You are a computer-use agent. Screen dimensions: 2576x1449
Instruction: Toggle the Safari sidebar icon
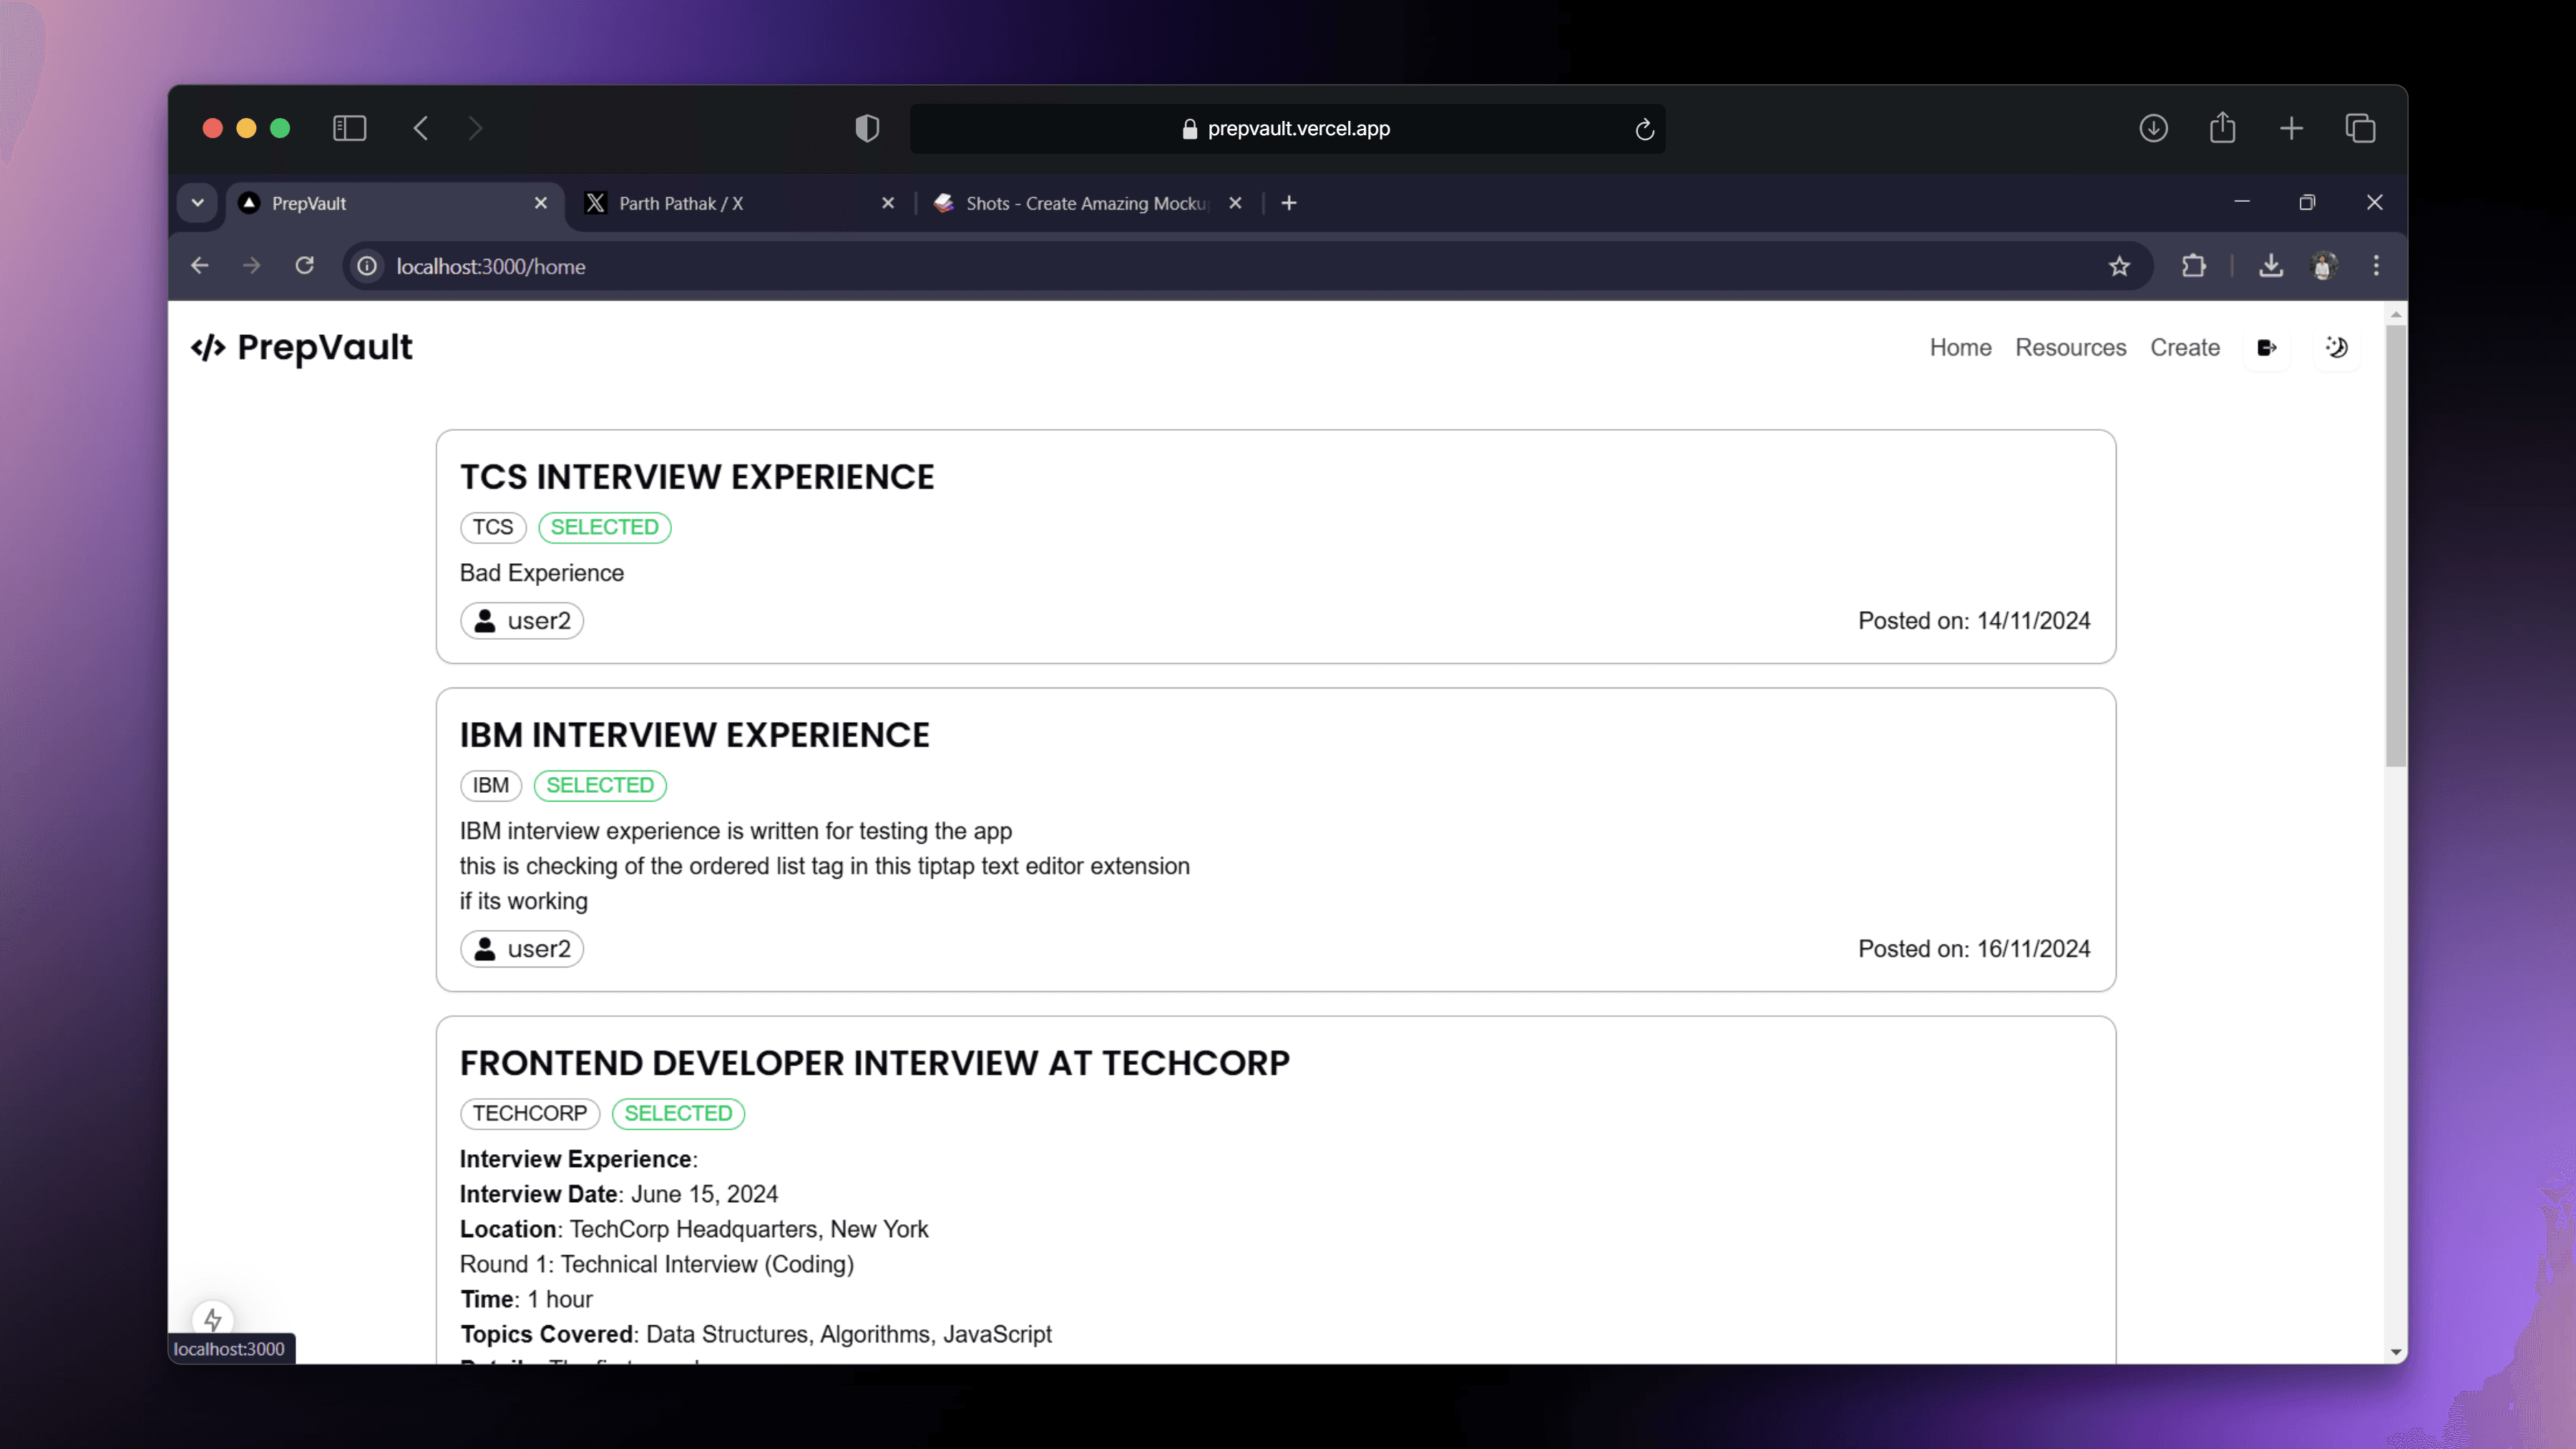pos(349,128)
